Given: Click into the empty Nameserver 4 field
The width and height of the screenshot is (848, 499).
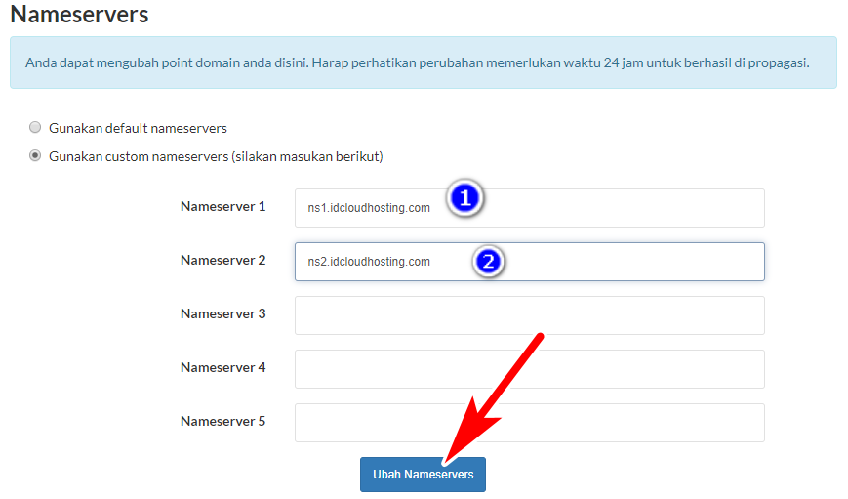Looking at the screenshot, I should pos(530,369).
